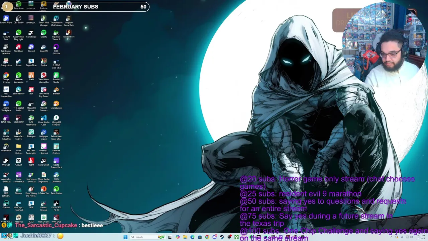The width and height of the screenshot is (428, 241).
Task: Open Razer Virtual Ring Light shortcut
Action: (18, 35)
